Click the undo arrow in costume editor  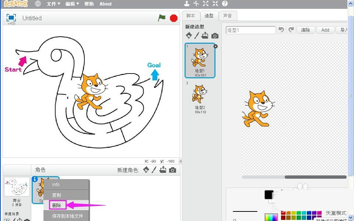(x=281, y=30)
